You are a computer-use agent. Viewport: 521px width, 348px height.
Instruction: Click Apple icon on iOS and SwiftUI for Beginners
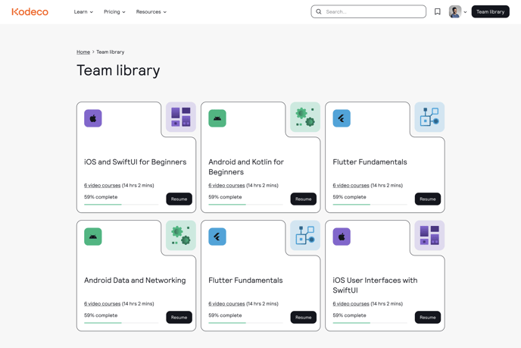[93, 118]
